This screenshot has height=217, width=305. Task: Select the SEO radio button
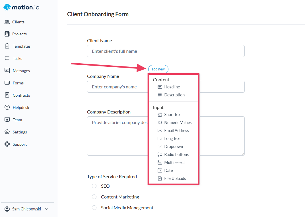tap(94, 186)
